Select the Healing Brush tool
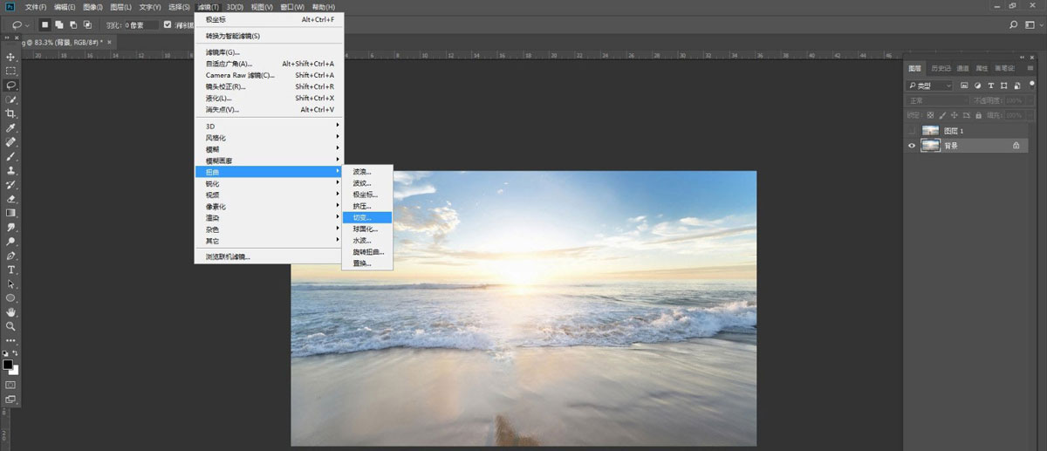Screen dimensions: 1047x451 [10, 142]
